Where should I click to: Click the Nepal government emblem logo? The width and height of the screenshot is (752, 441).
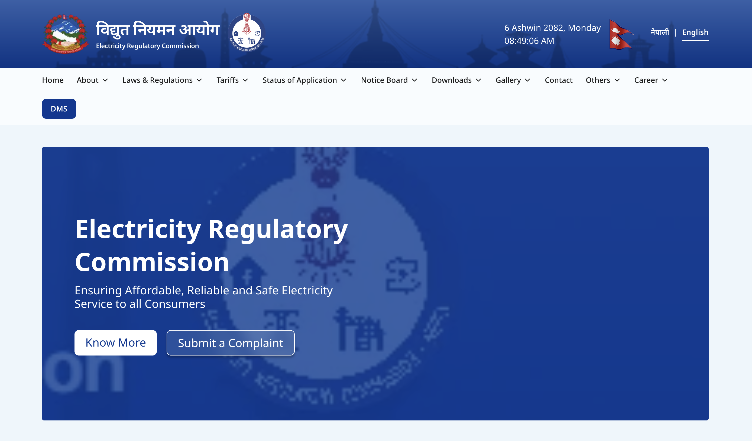(66, 34)
